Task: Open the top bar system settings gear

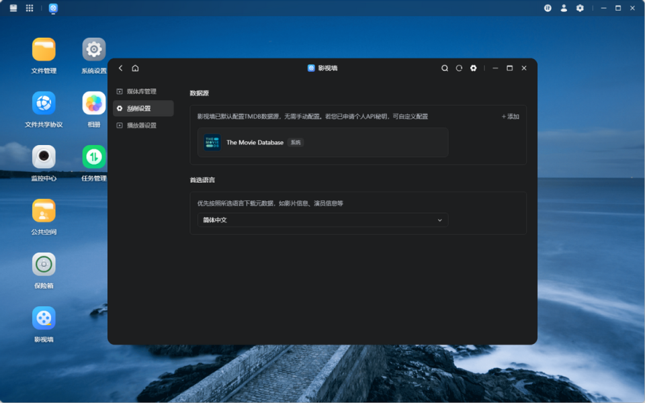Action: (x=580, y=8)
